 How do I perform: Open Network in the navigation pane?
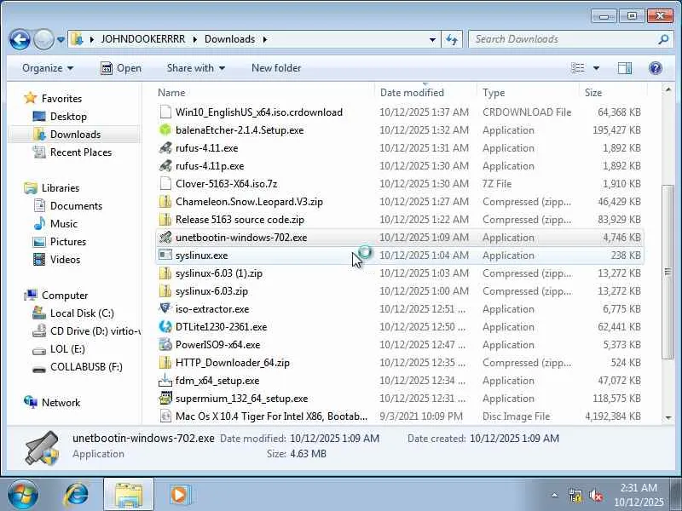point(61,402)
